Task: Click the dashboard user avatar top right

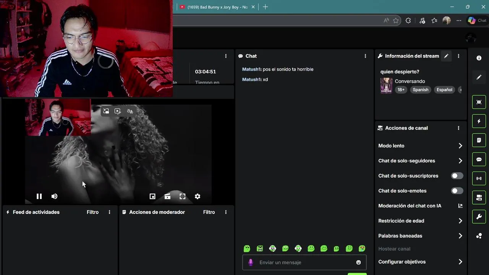Action: [x=471, y=38]
